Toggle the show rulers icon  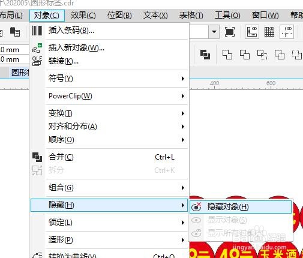252,32
